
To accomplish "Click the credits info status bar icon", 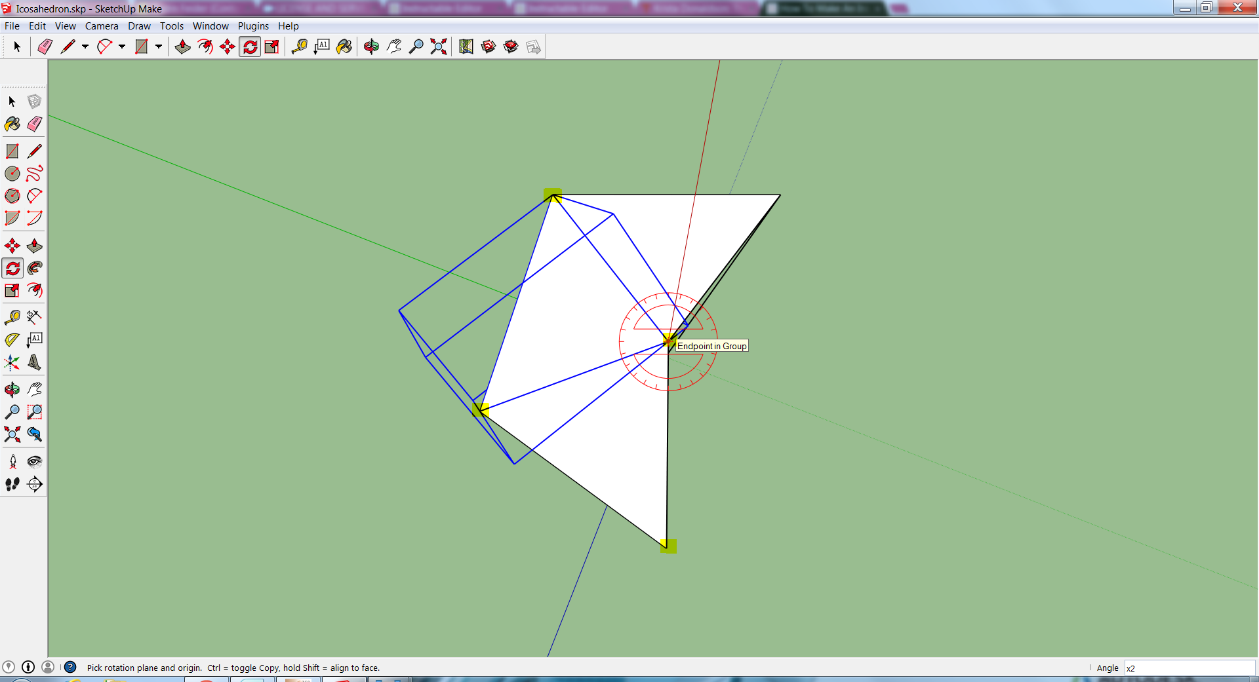I will click(28, 667).
